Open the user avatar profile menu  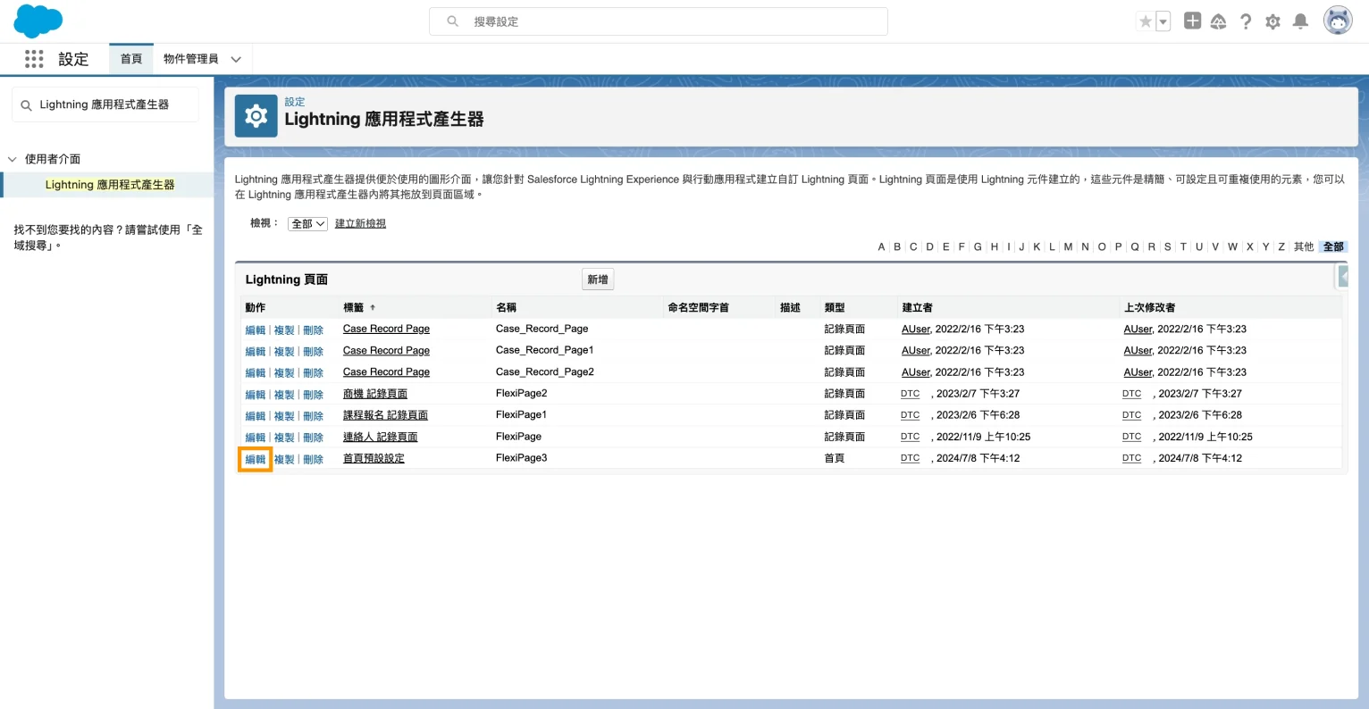(1338, 21)
